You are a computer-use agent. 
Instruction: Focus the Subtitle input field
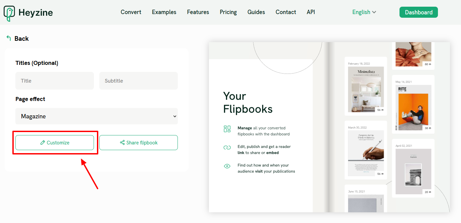click(x=138, y=81)
